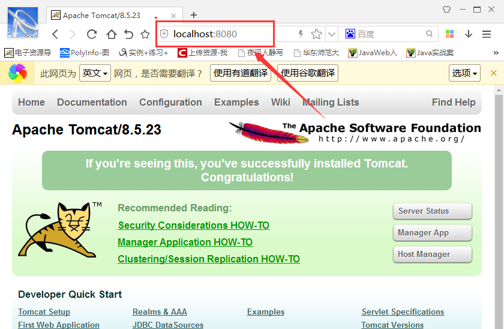504x329 pixels.
Task: Click the vertical scrollbar up arrow
Action: (499, 90)
